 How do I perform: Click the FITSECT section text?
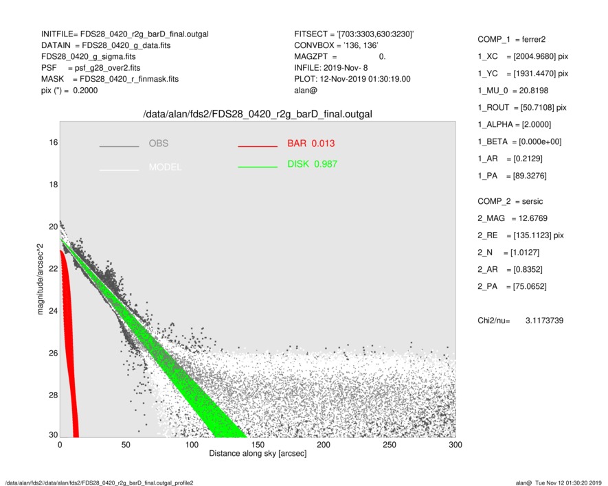tap(354, 34)
